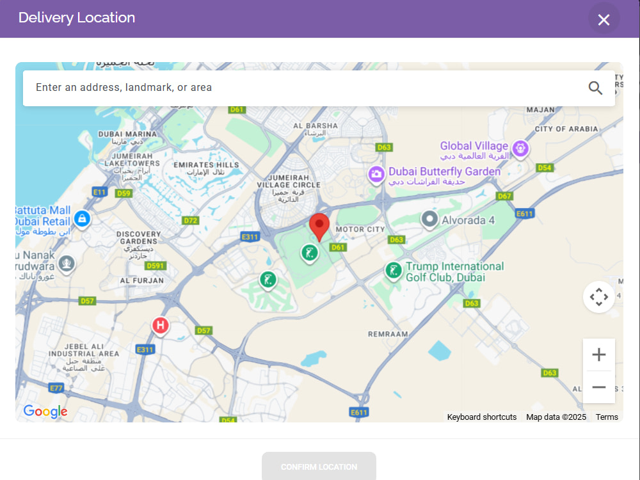Open Keyboard shortcuts
Viewport: 640px width, 480px height.
coord(482,417)
